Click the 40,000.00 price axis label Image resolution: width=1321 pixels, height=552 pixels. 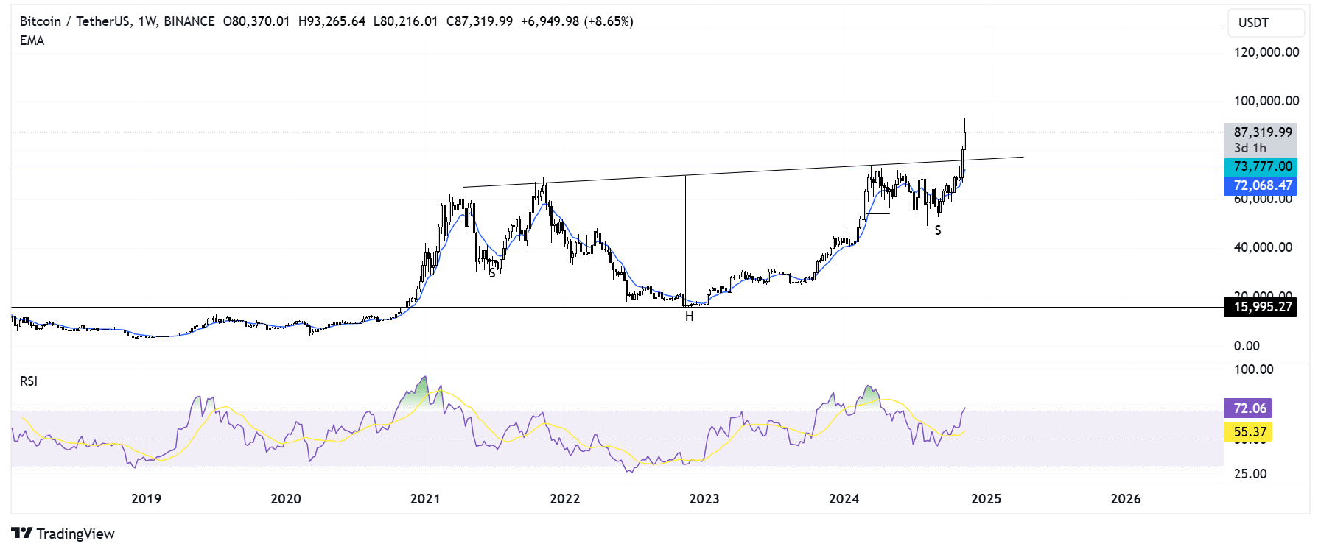click(x=1263, y=247)
